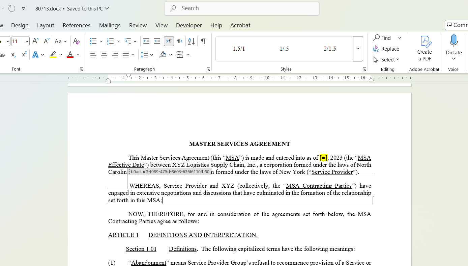468x266 pixels.
Task: Center align the paragraph text
Action: point(104,55)
